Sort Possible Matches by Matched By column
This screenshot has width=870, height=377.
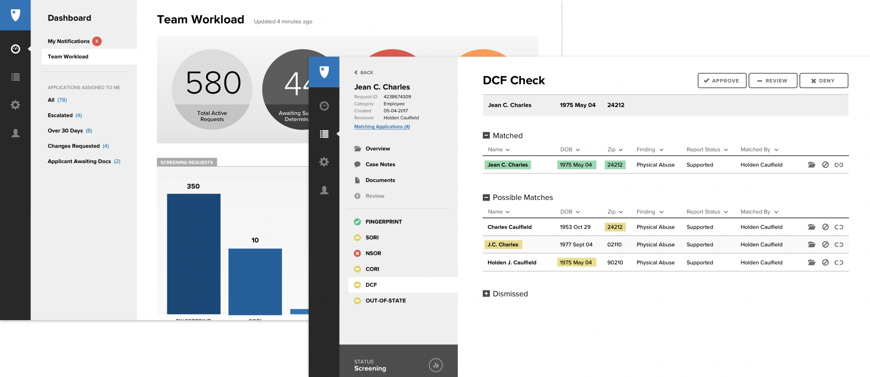pyautogui.click(x=759, y=212)
